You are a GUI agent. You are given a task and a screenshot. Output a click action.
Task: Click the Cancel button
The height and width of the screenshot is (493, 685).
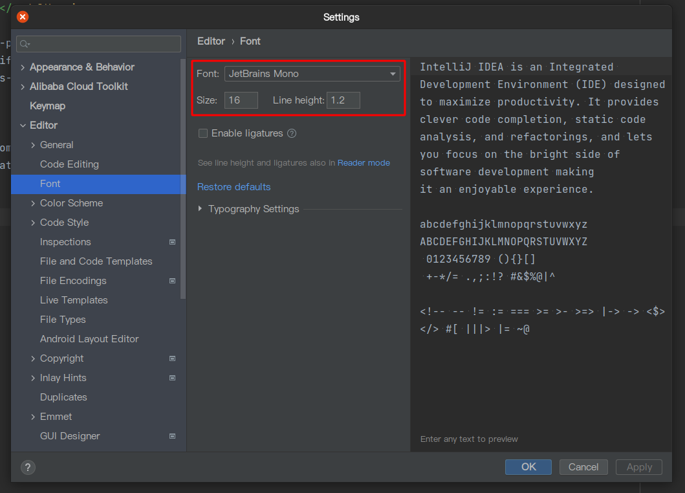pyautogui.click(x=583, y=466)
